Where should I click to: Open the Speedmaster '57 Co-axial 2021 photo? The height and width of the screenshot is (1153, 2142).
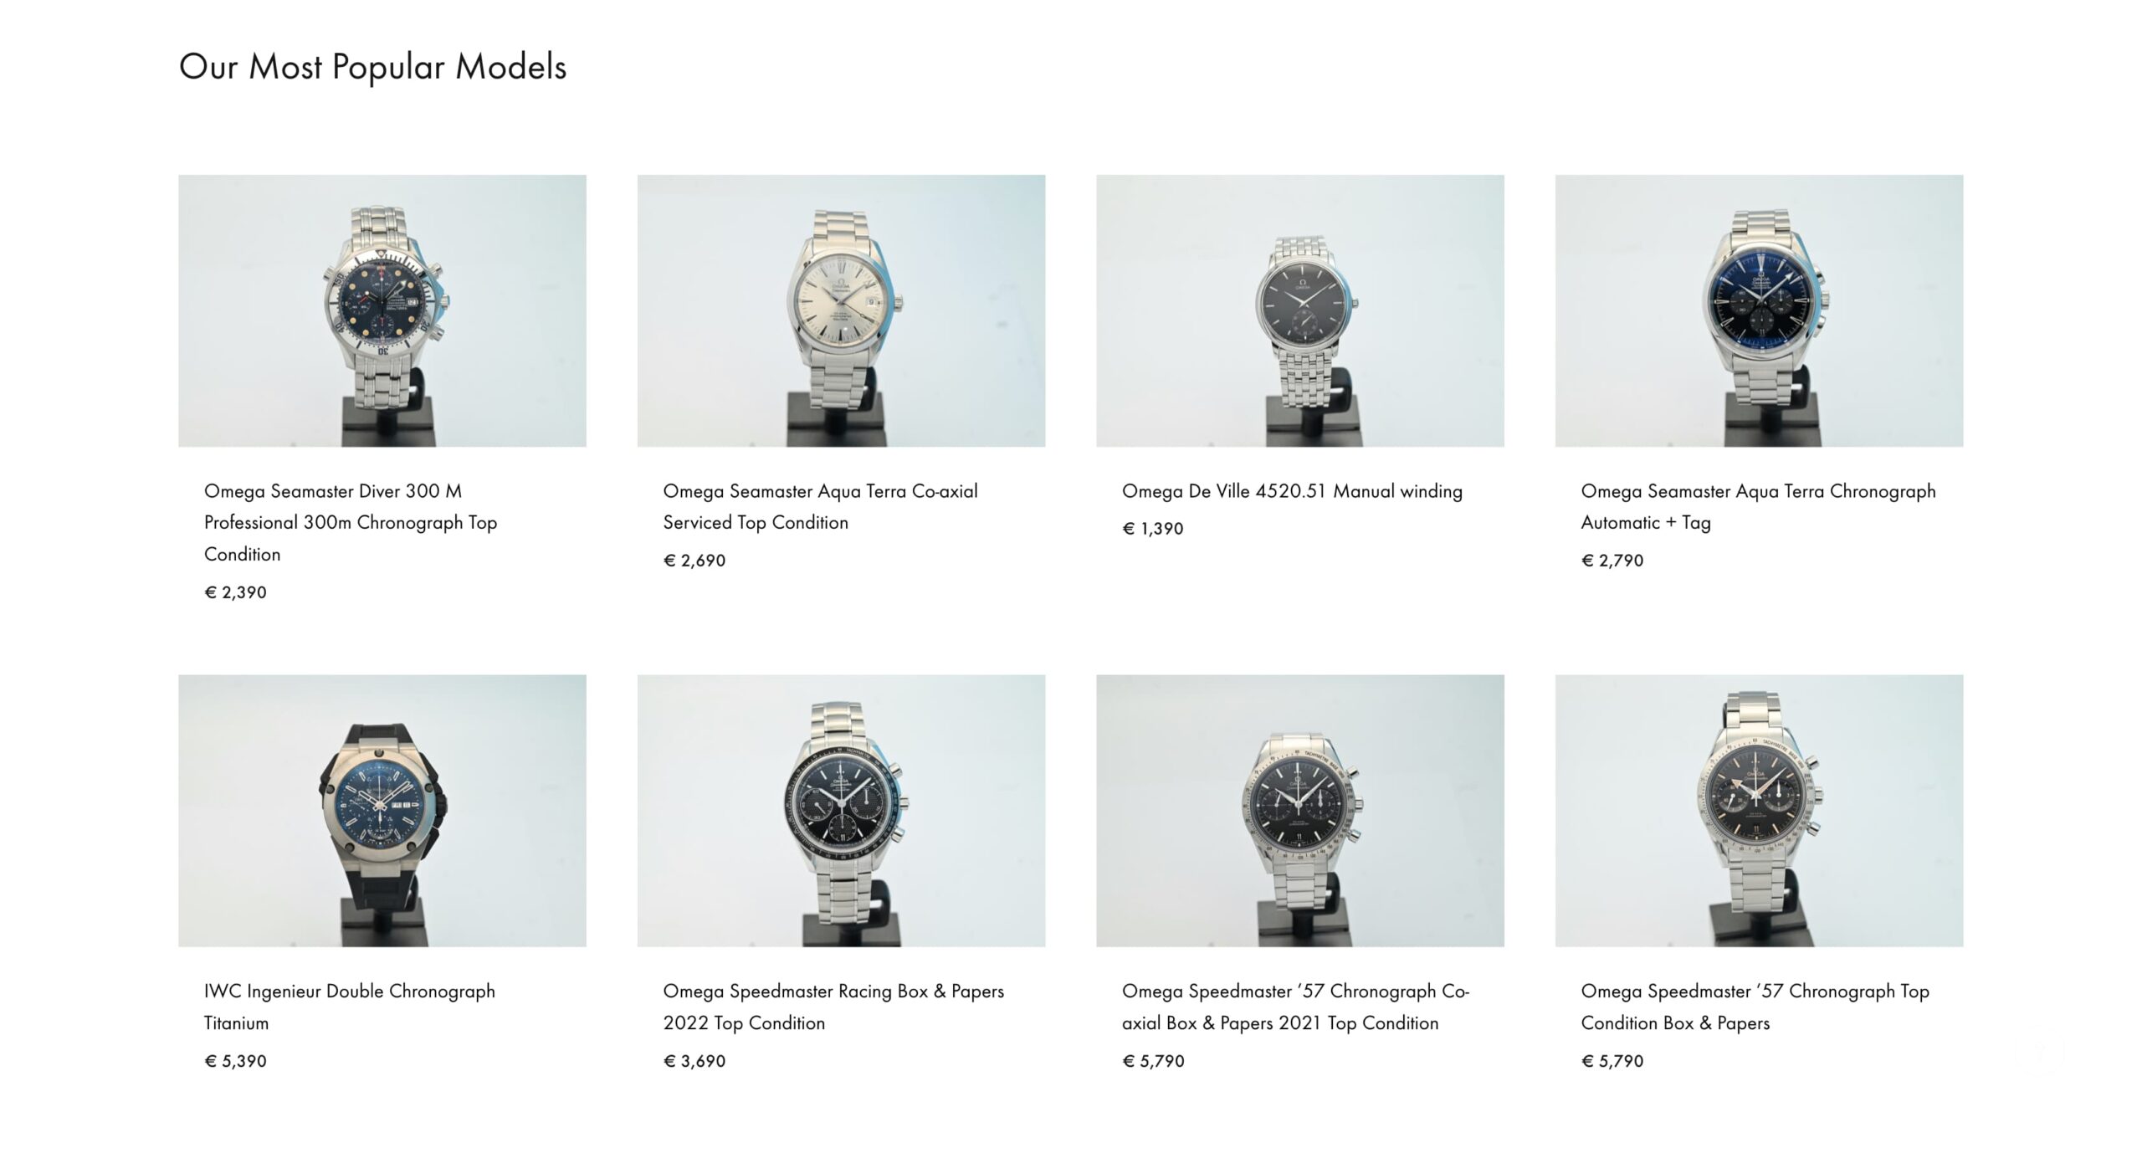click(x=1300, y=811)
